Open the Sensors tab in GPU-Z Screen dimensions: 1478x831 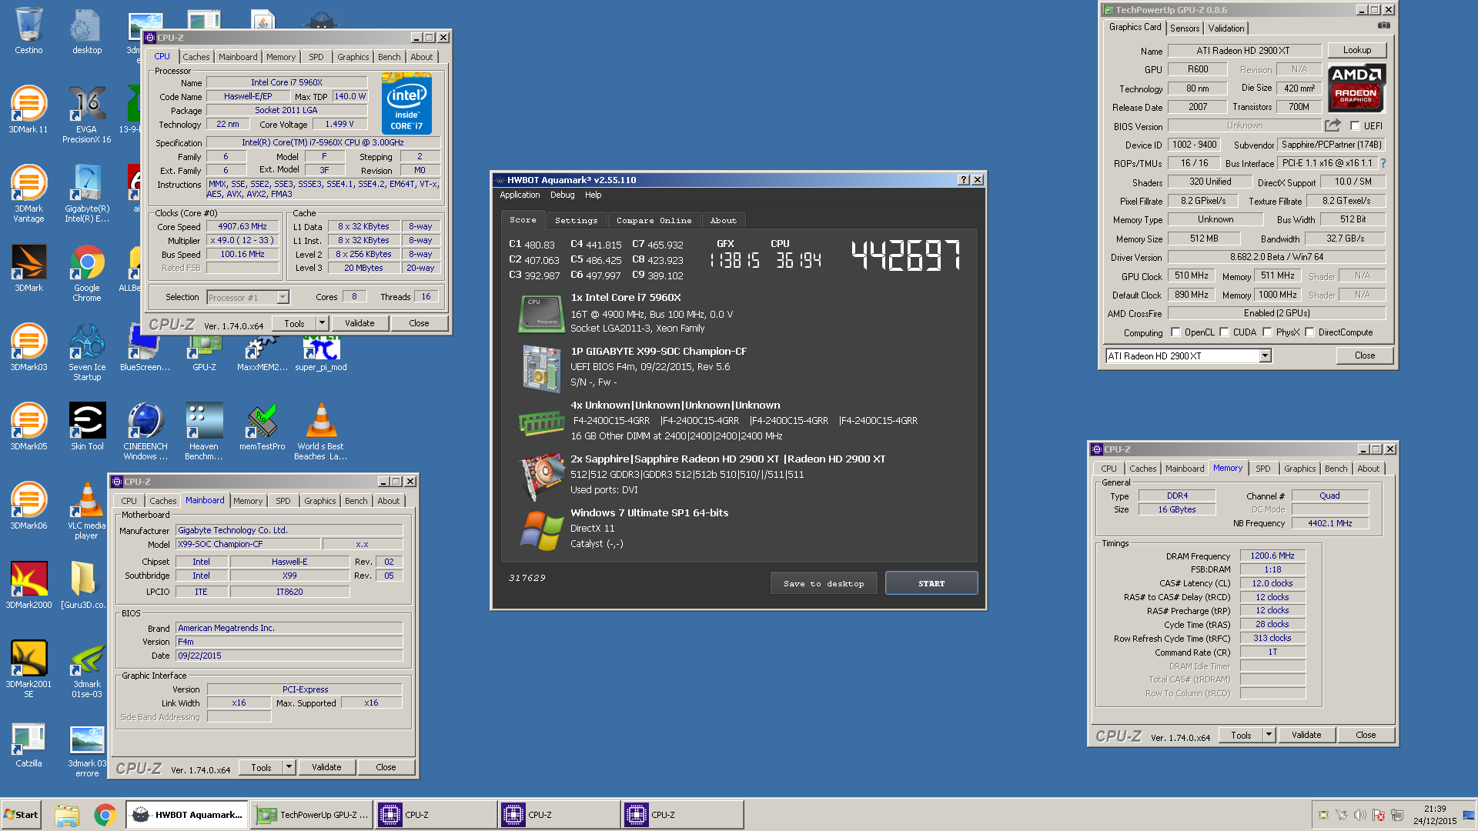[1185, 28]
